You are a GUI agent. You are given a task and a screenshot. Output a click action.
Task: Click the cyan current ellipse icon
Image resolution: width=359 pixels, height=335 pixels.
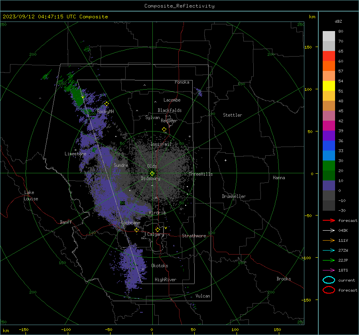[x=329, y=280]
